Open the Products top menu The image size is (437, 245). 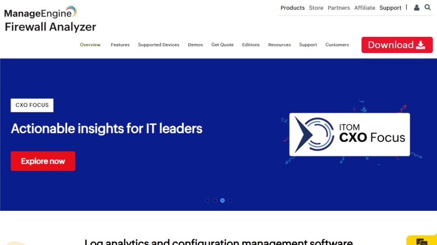coord(293,8)
